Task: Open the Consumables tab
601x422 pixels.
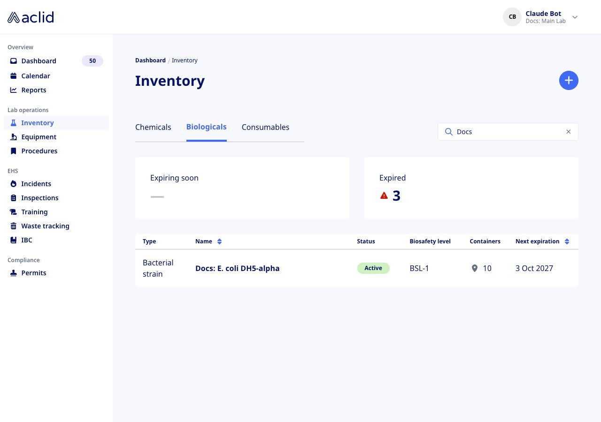Action: click(x=265, y=127)
